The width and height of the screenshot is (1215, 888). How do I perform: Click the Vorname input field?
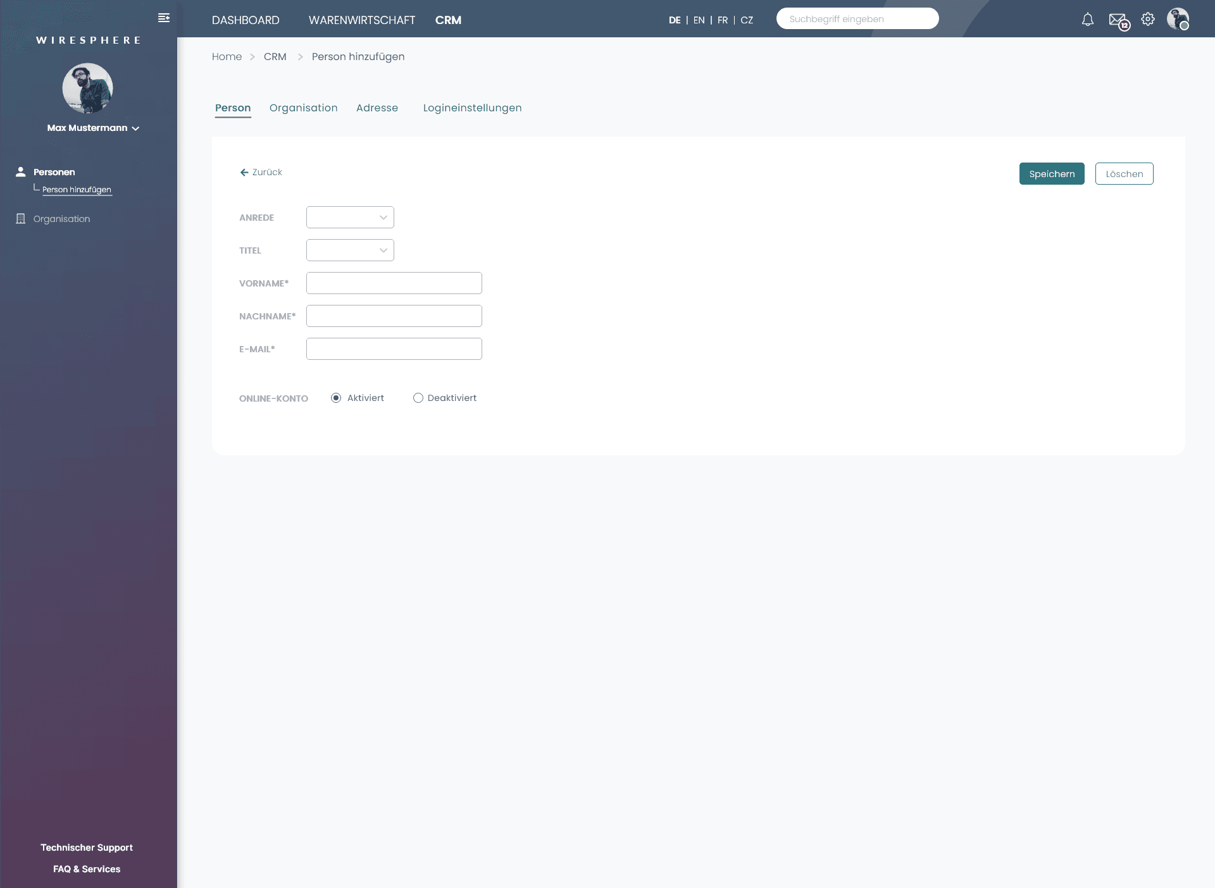[394, 283]
